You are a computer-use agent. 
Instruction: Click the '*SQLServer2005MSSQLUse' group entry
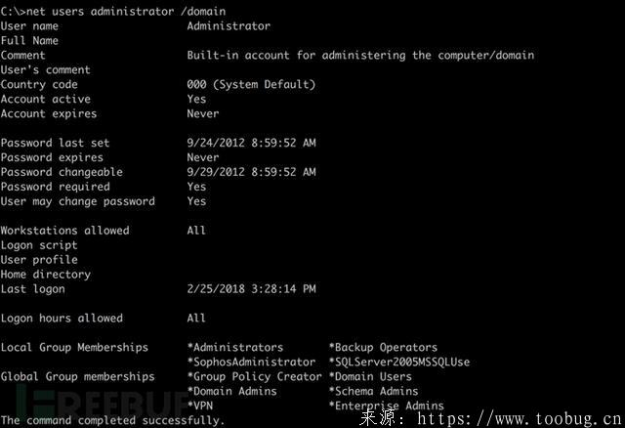398,362
